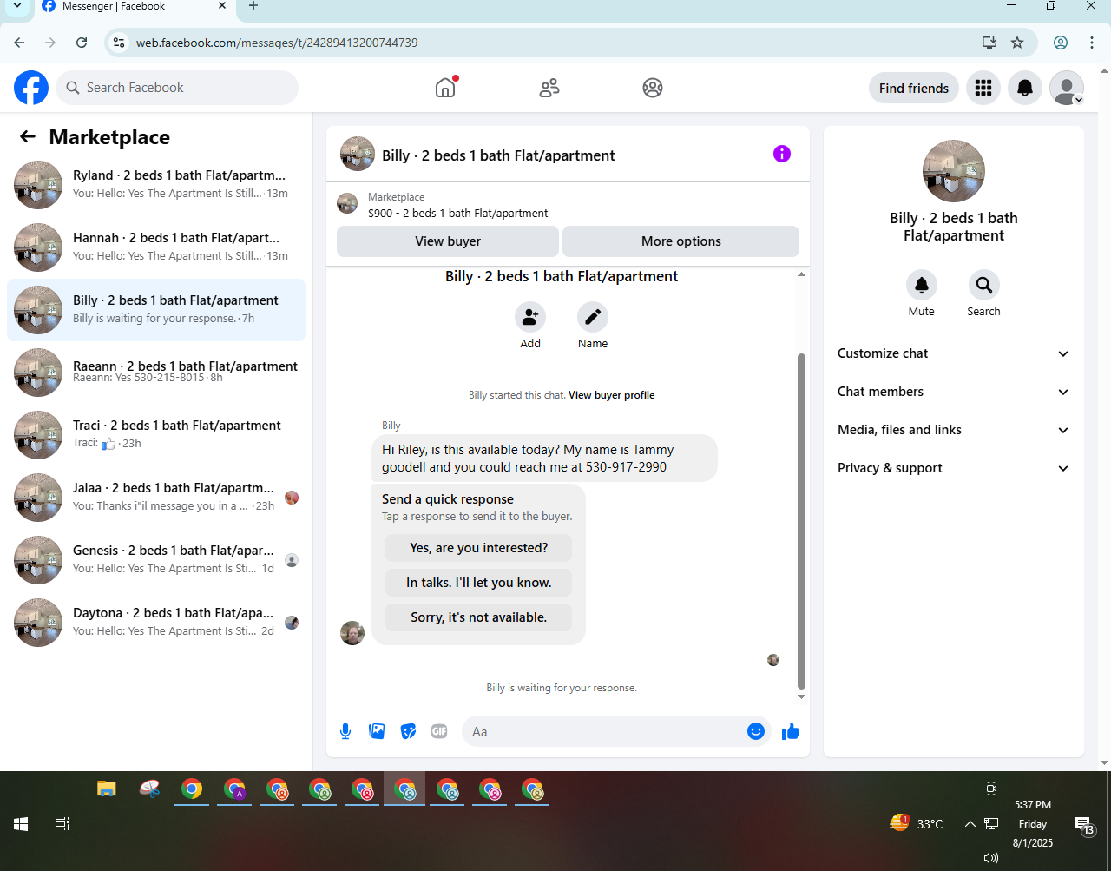
Task: Open the purple conversation information icon
Action: (x=782, y=154)
